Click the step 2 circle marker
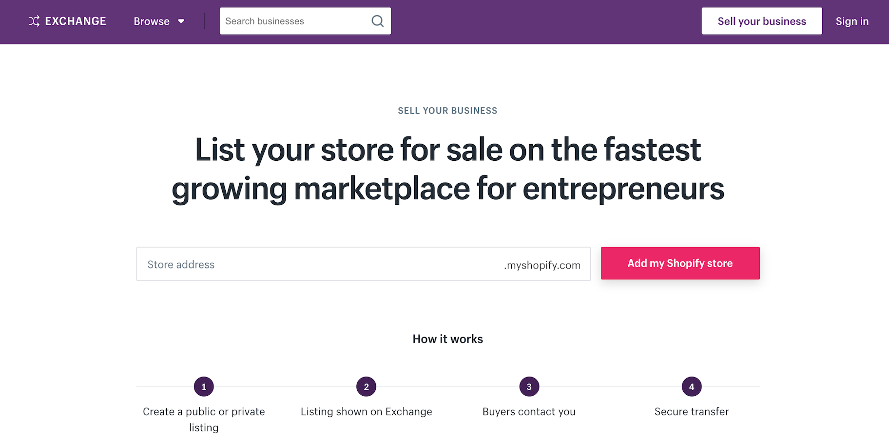This screenshot has width=889, height=440. [366, 387]
